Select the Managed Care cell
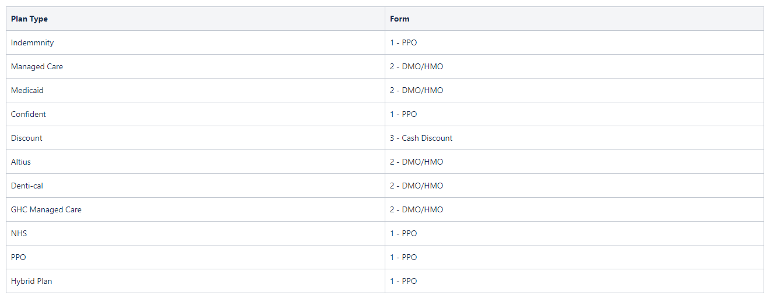Screen dimensions: 770x299 pos(195,66)
